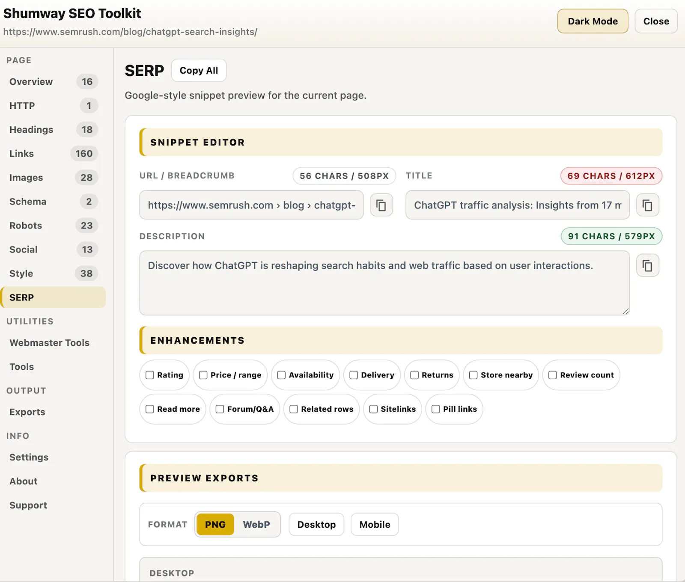Enable the Sitelinks checkbox
This screenshot has height=582, width=685.
(373, 409)
